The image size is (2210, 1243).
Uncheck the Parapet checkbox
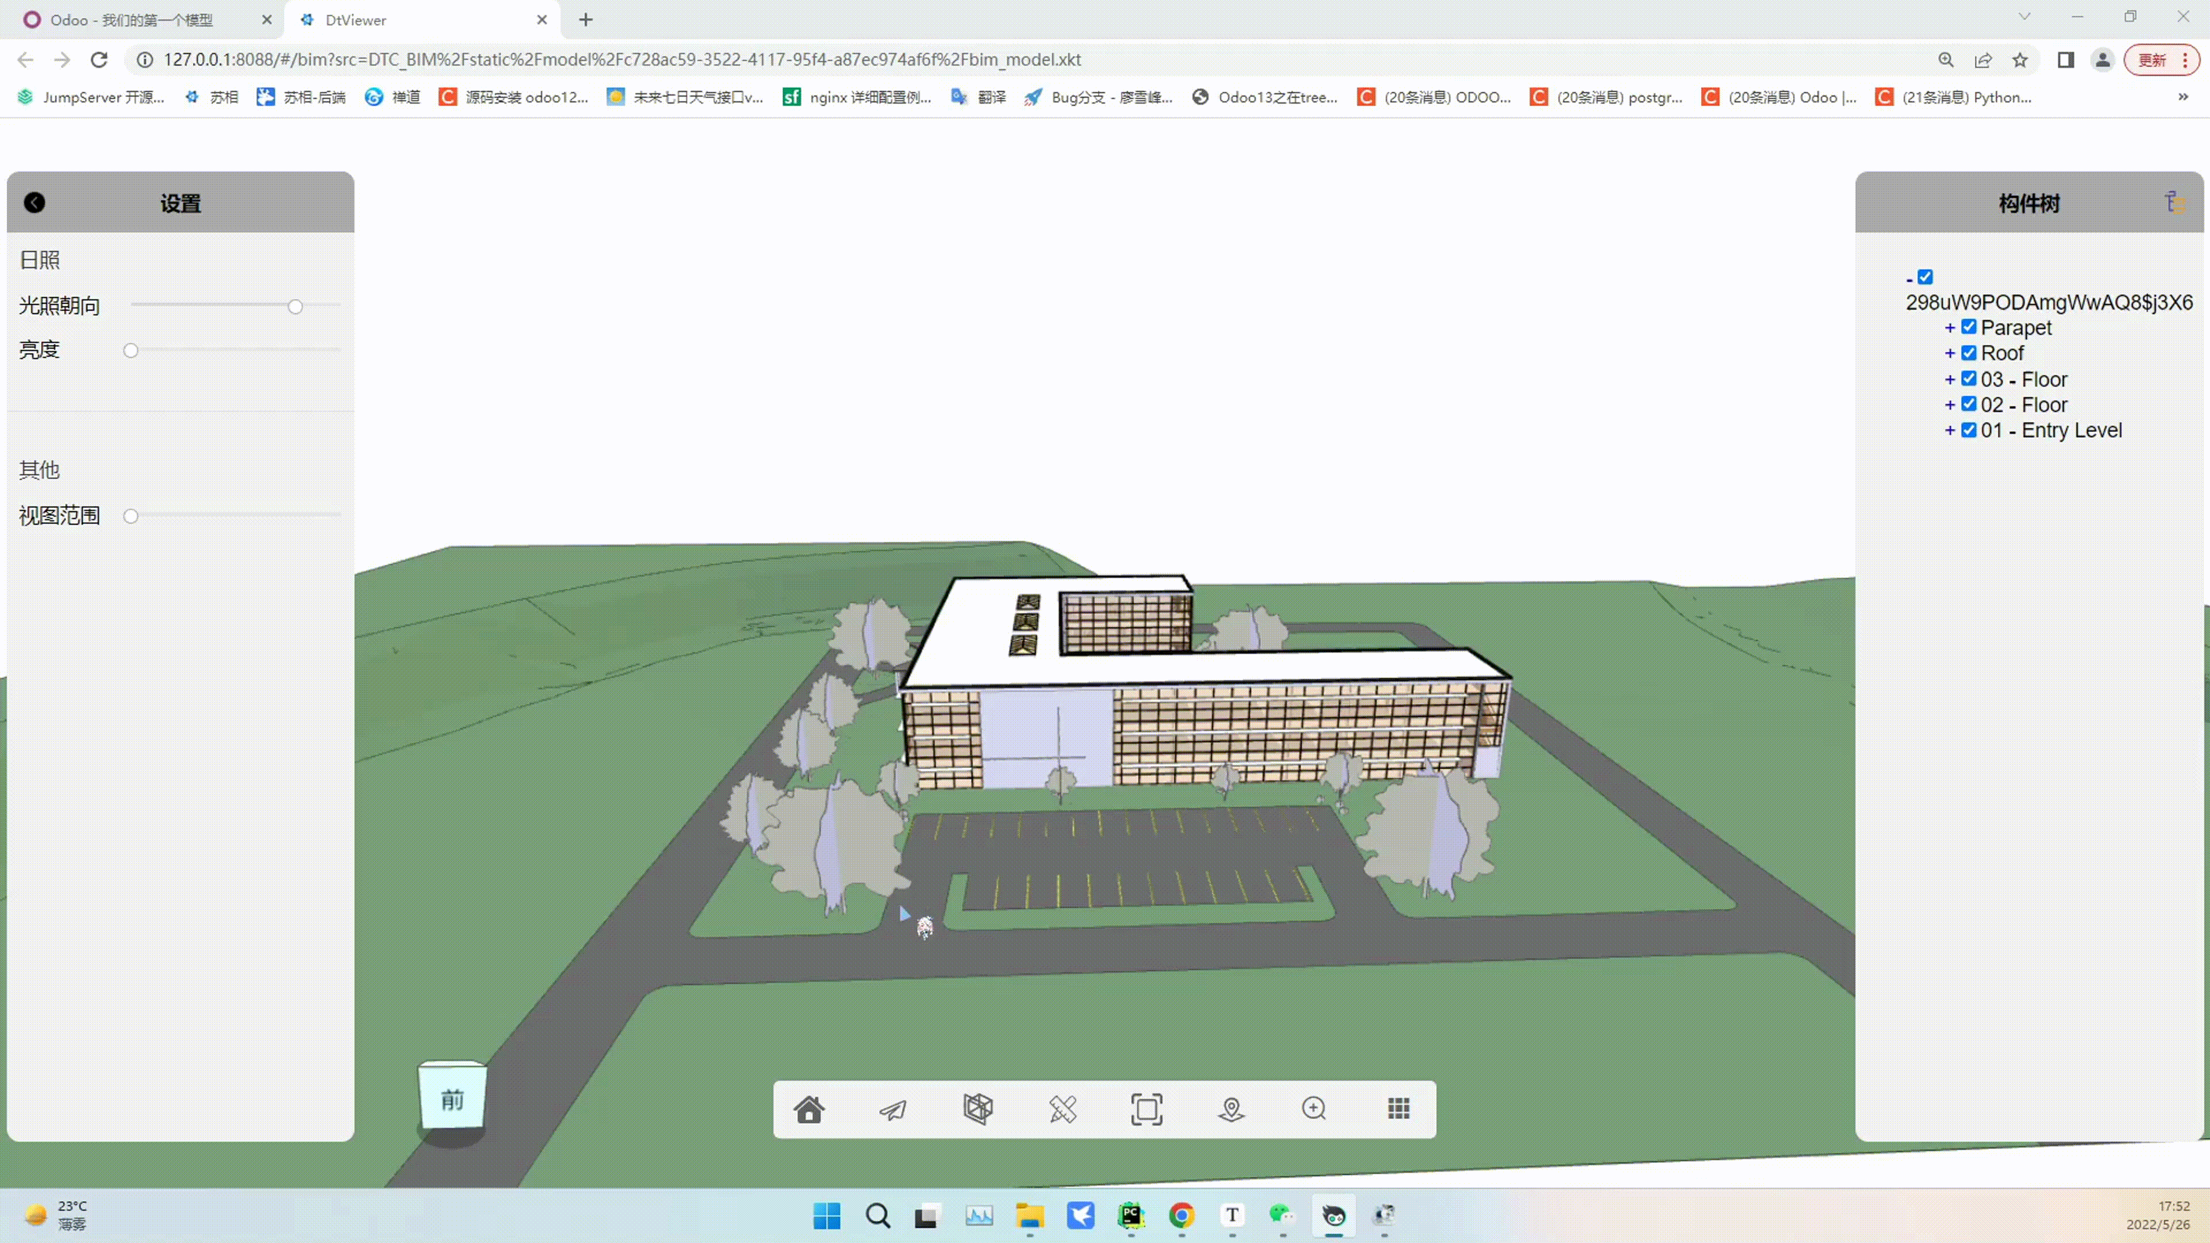(1969, 327)
